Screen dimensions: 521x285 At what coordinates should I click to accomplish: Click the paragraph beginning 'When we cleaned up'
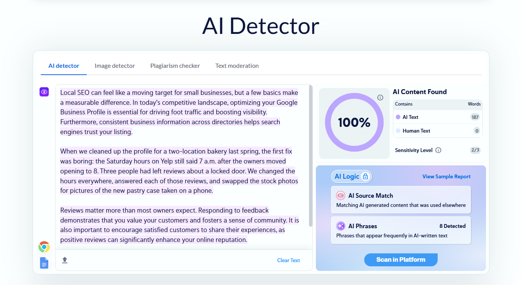coord(179,171)
